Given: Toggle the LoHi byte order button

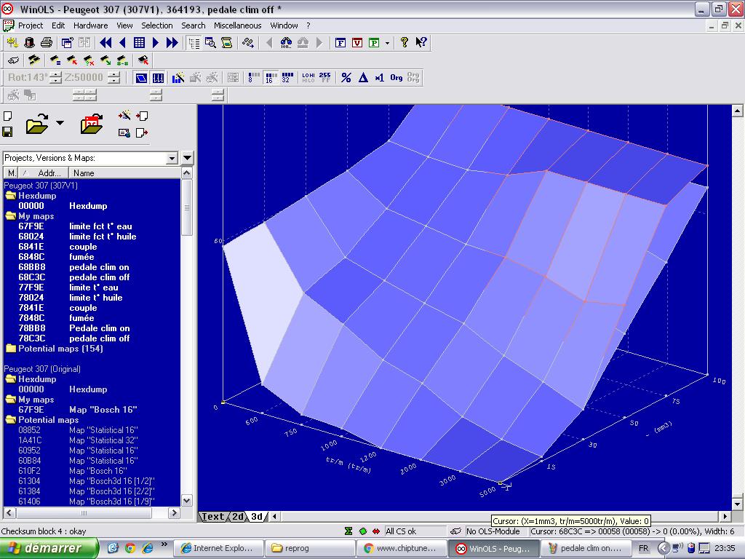Looking at the screenshot, I should pos(308,78).
